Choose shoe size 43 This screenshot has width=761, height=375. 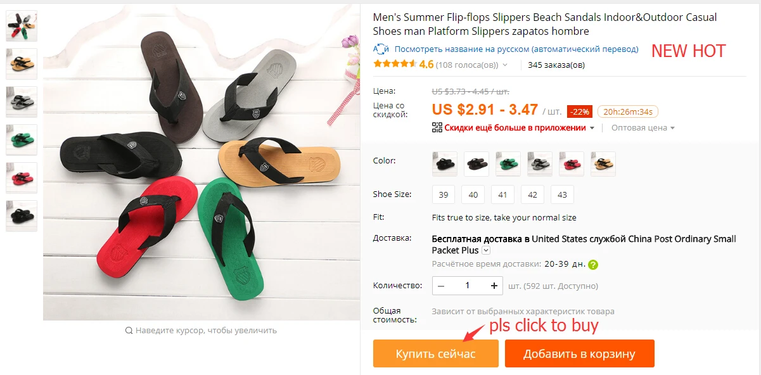coord(562,194)
